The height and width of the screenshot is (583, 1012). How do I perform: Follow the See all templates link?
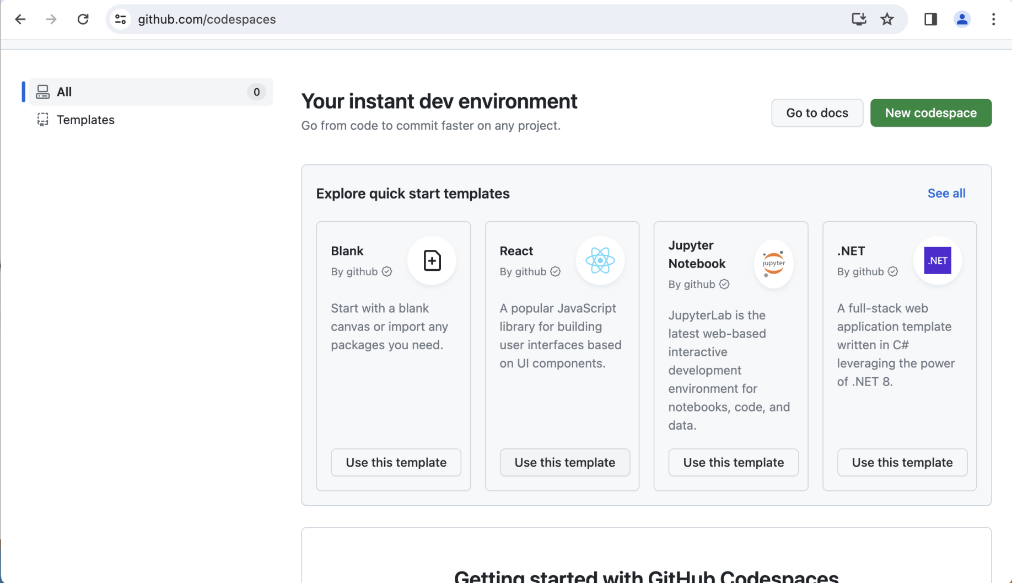(946, 193)
